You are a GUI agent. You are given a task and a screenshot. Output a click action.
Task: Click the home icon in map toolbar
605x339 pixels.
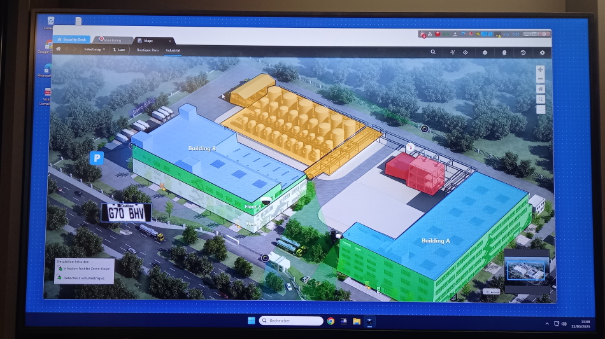pos(58,49)
